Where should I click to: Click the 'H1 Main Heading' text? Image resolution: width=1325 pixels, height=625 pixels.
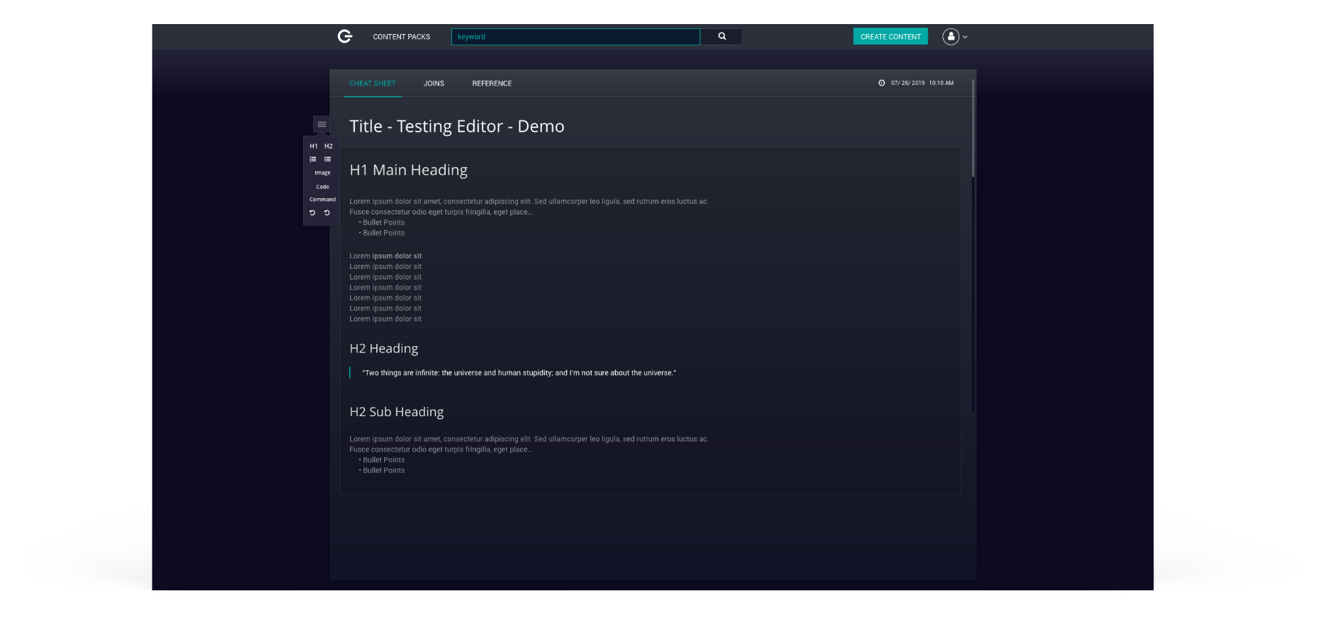point(409,170)
